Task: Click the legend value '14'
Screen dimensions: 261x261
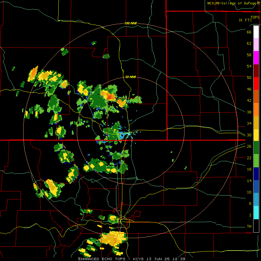Action: pyautogui.click(x=249, y=181)
